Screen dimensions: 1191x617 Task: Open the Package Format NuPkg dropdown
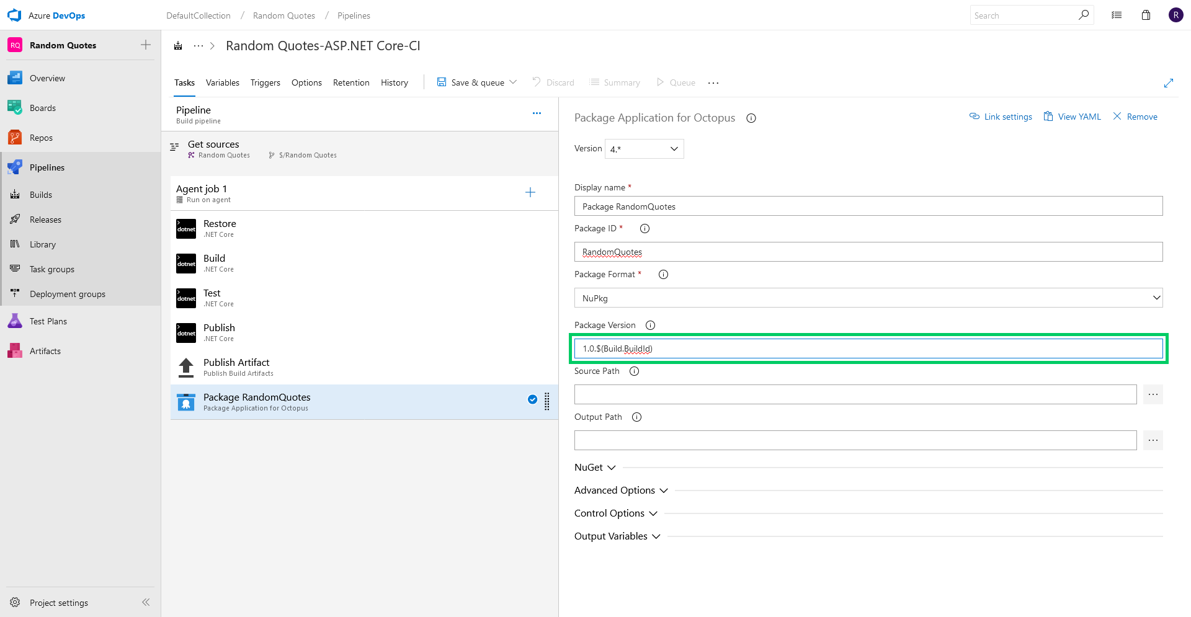[868, 298]
